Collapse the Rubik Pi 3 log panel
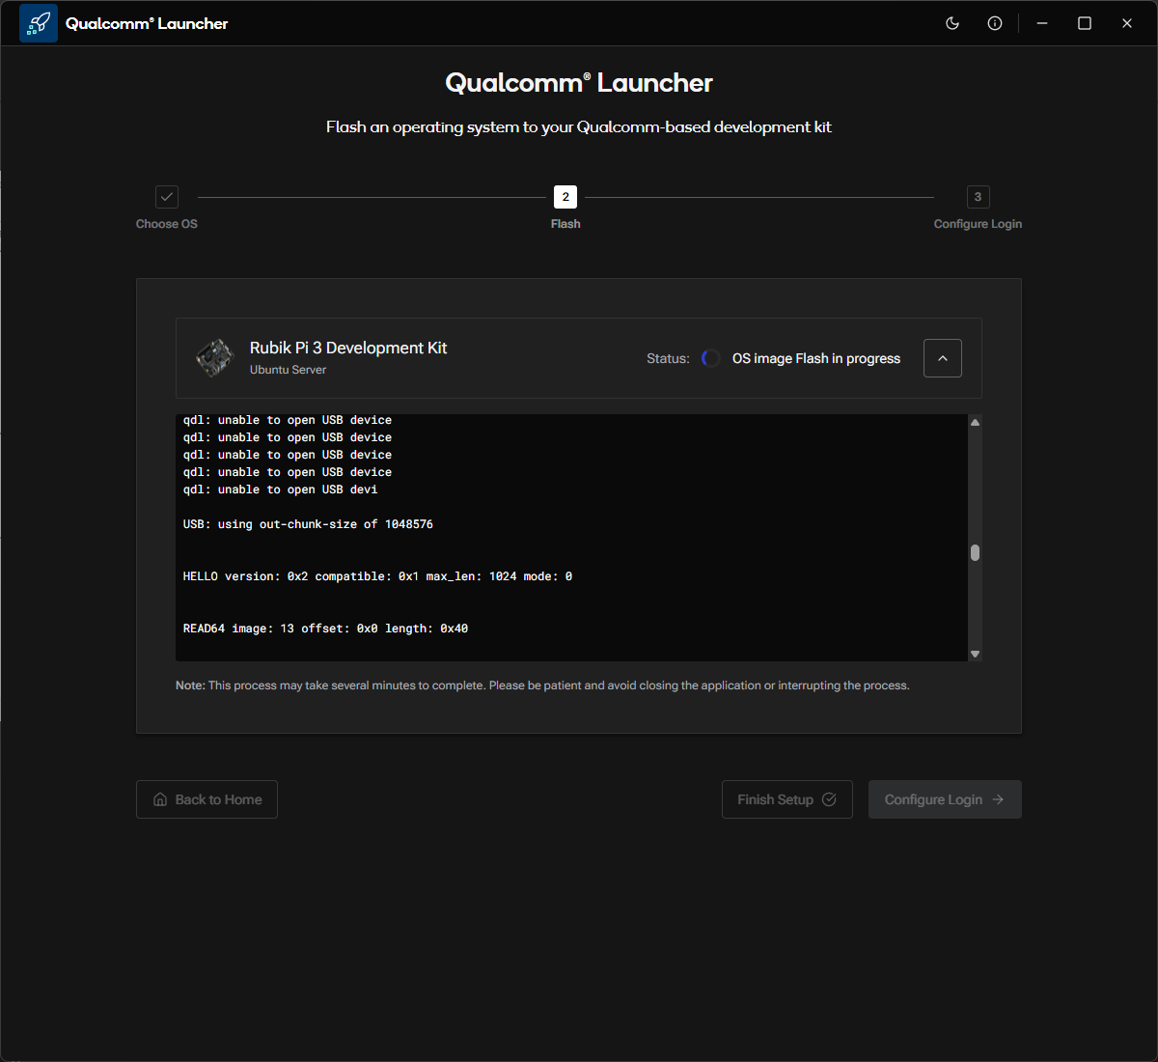Viewport: 1158px width, 1062px height. [943, 358]
